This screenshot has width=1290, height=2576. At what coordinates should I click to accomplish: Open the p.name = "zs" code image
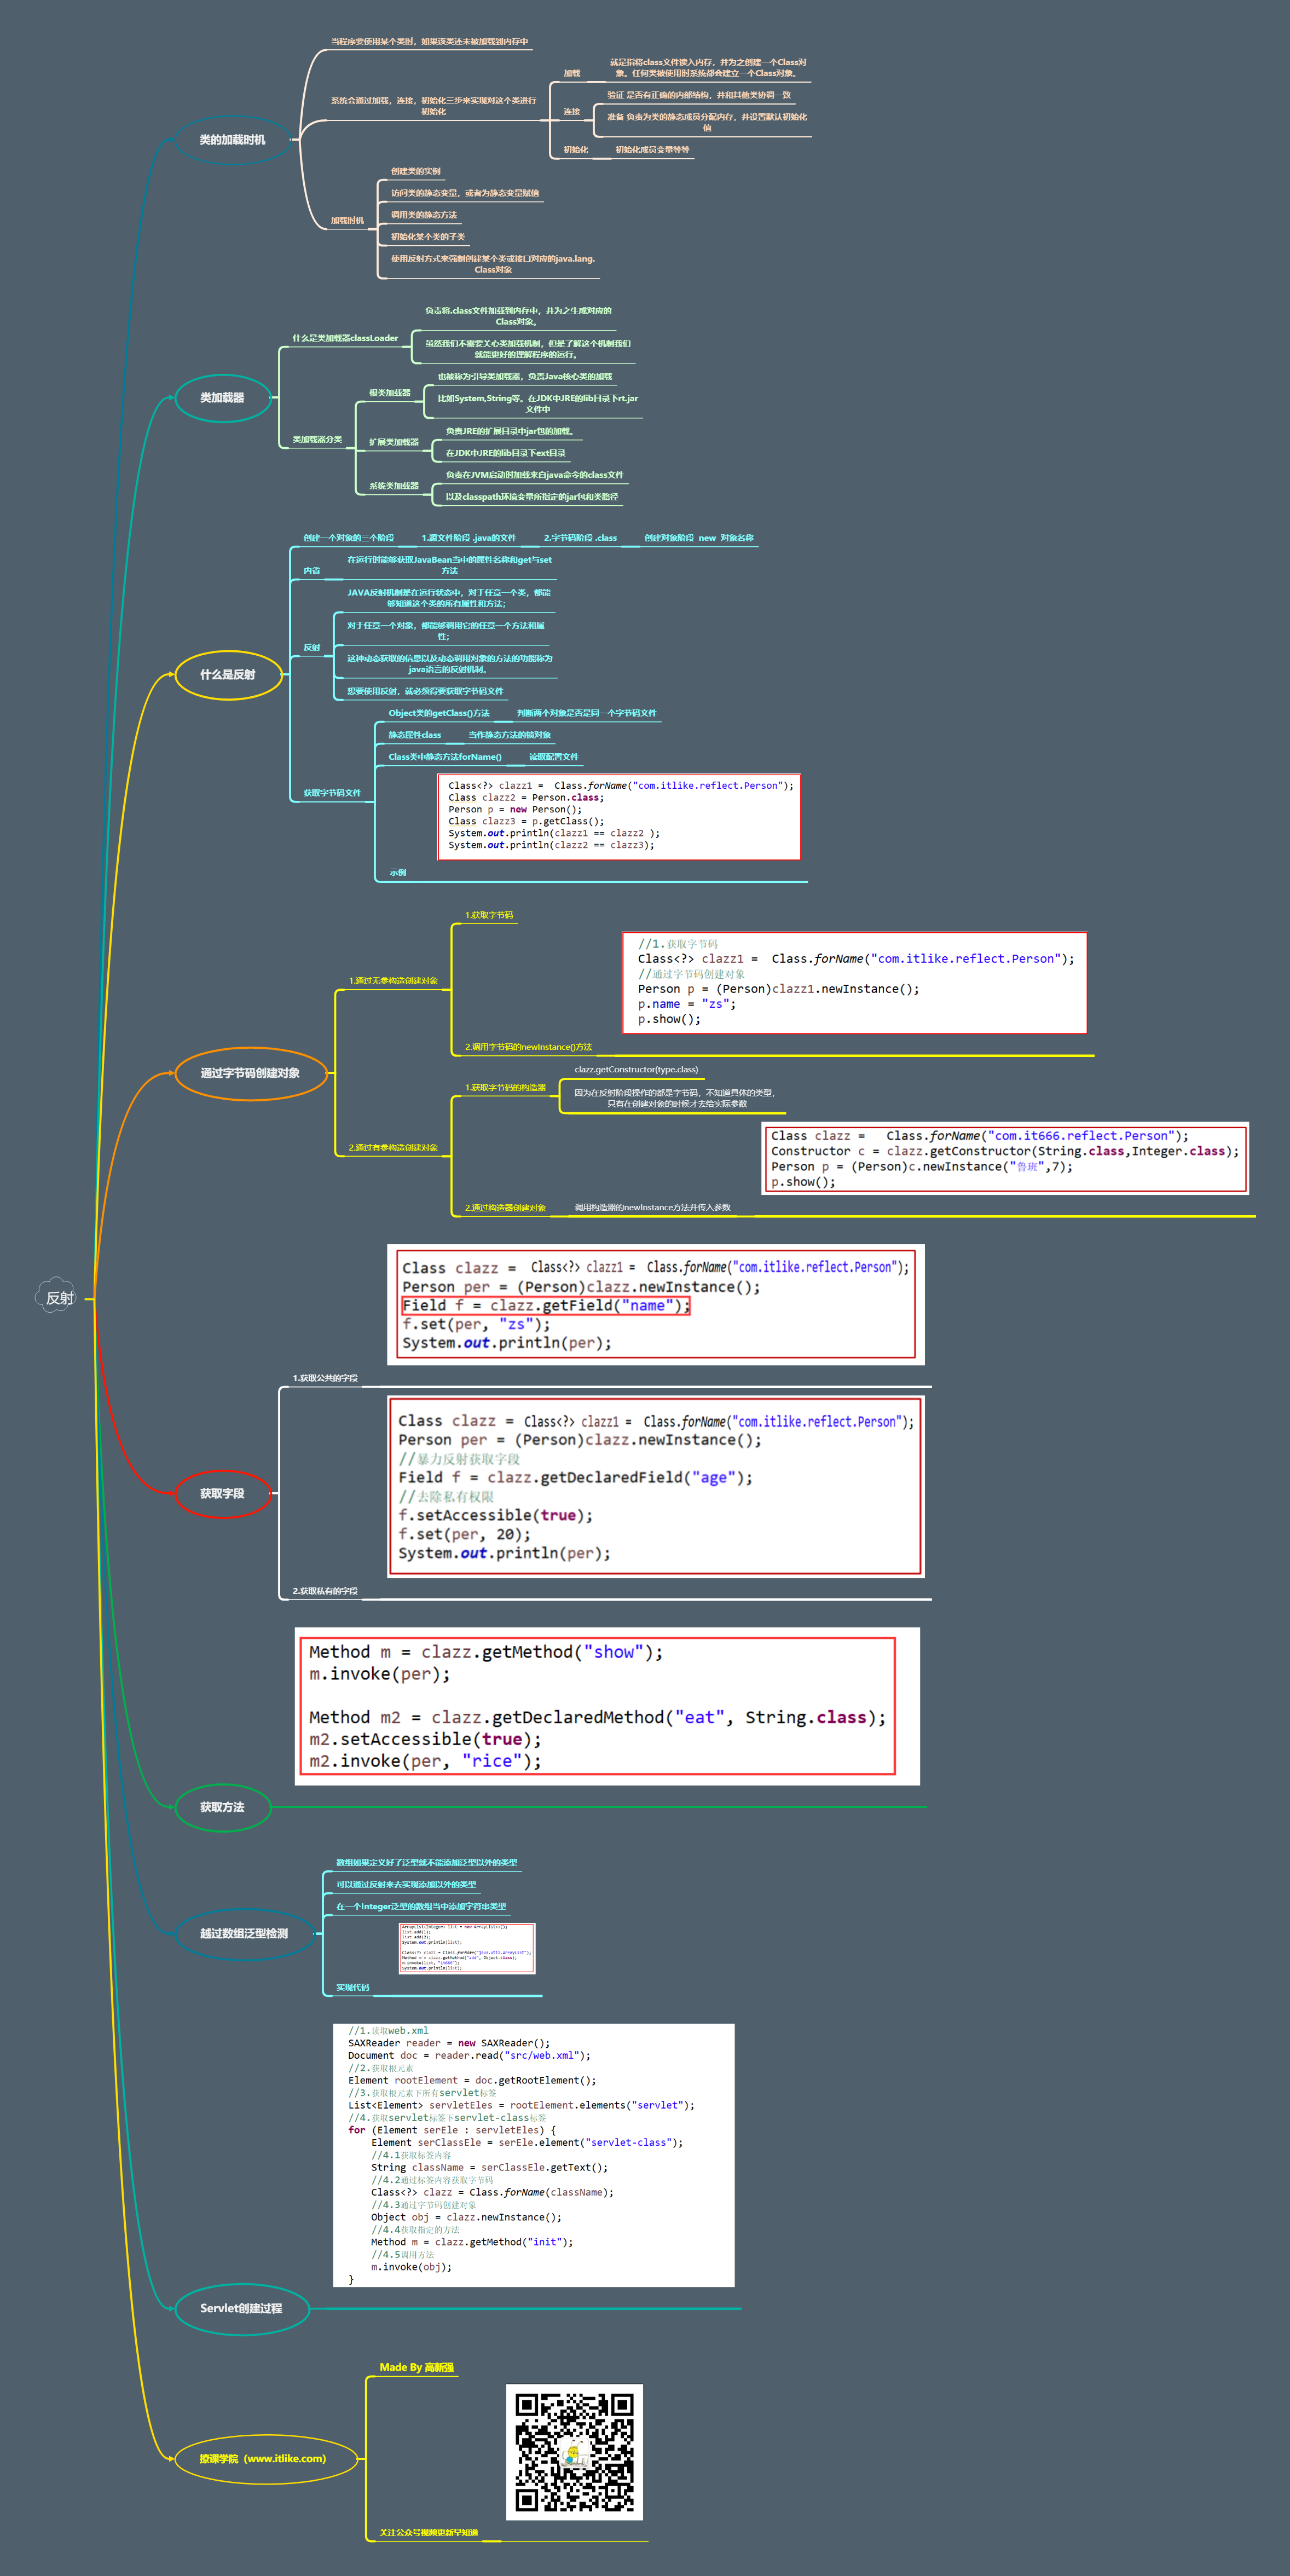[854, 983]
